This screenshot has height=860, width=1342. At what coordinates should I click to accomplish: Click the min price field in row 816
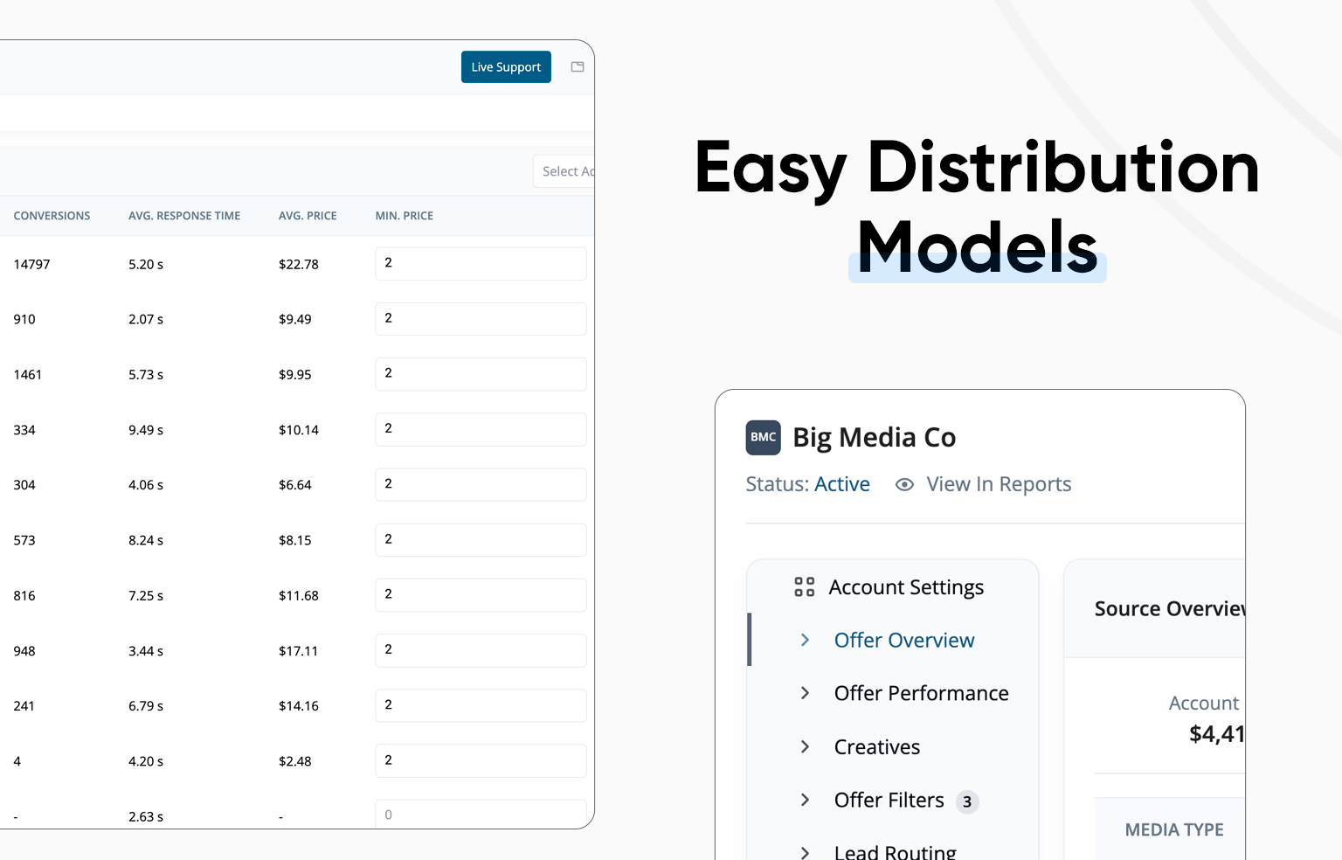pyautogui.click(x=481, y=595)
